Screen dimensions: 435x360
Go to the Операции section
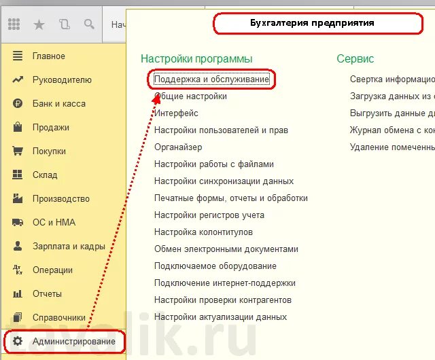53,270
